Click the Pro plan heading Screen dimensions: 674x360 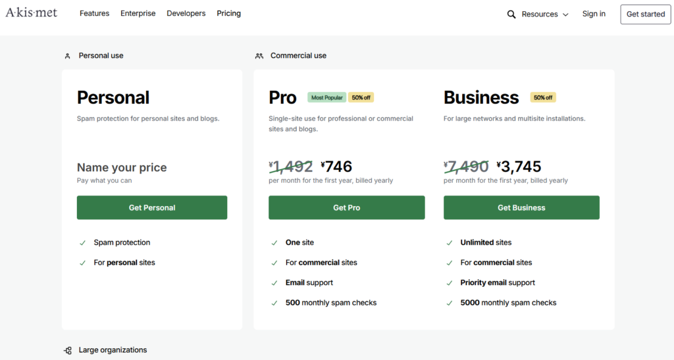click(x=282, y=97)
